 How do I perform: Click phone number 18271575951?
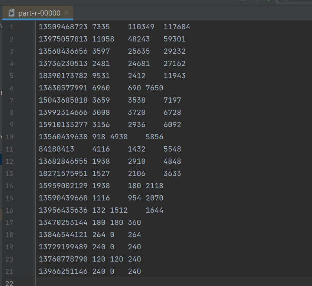coord(63,174)
